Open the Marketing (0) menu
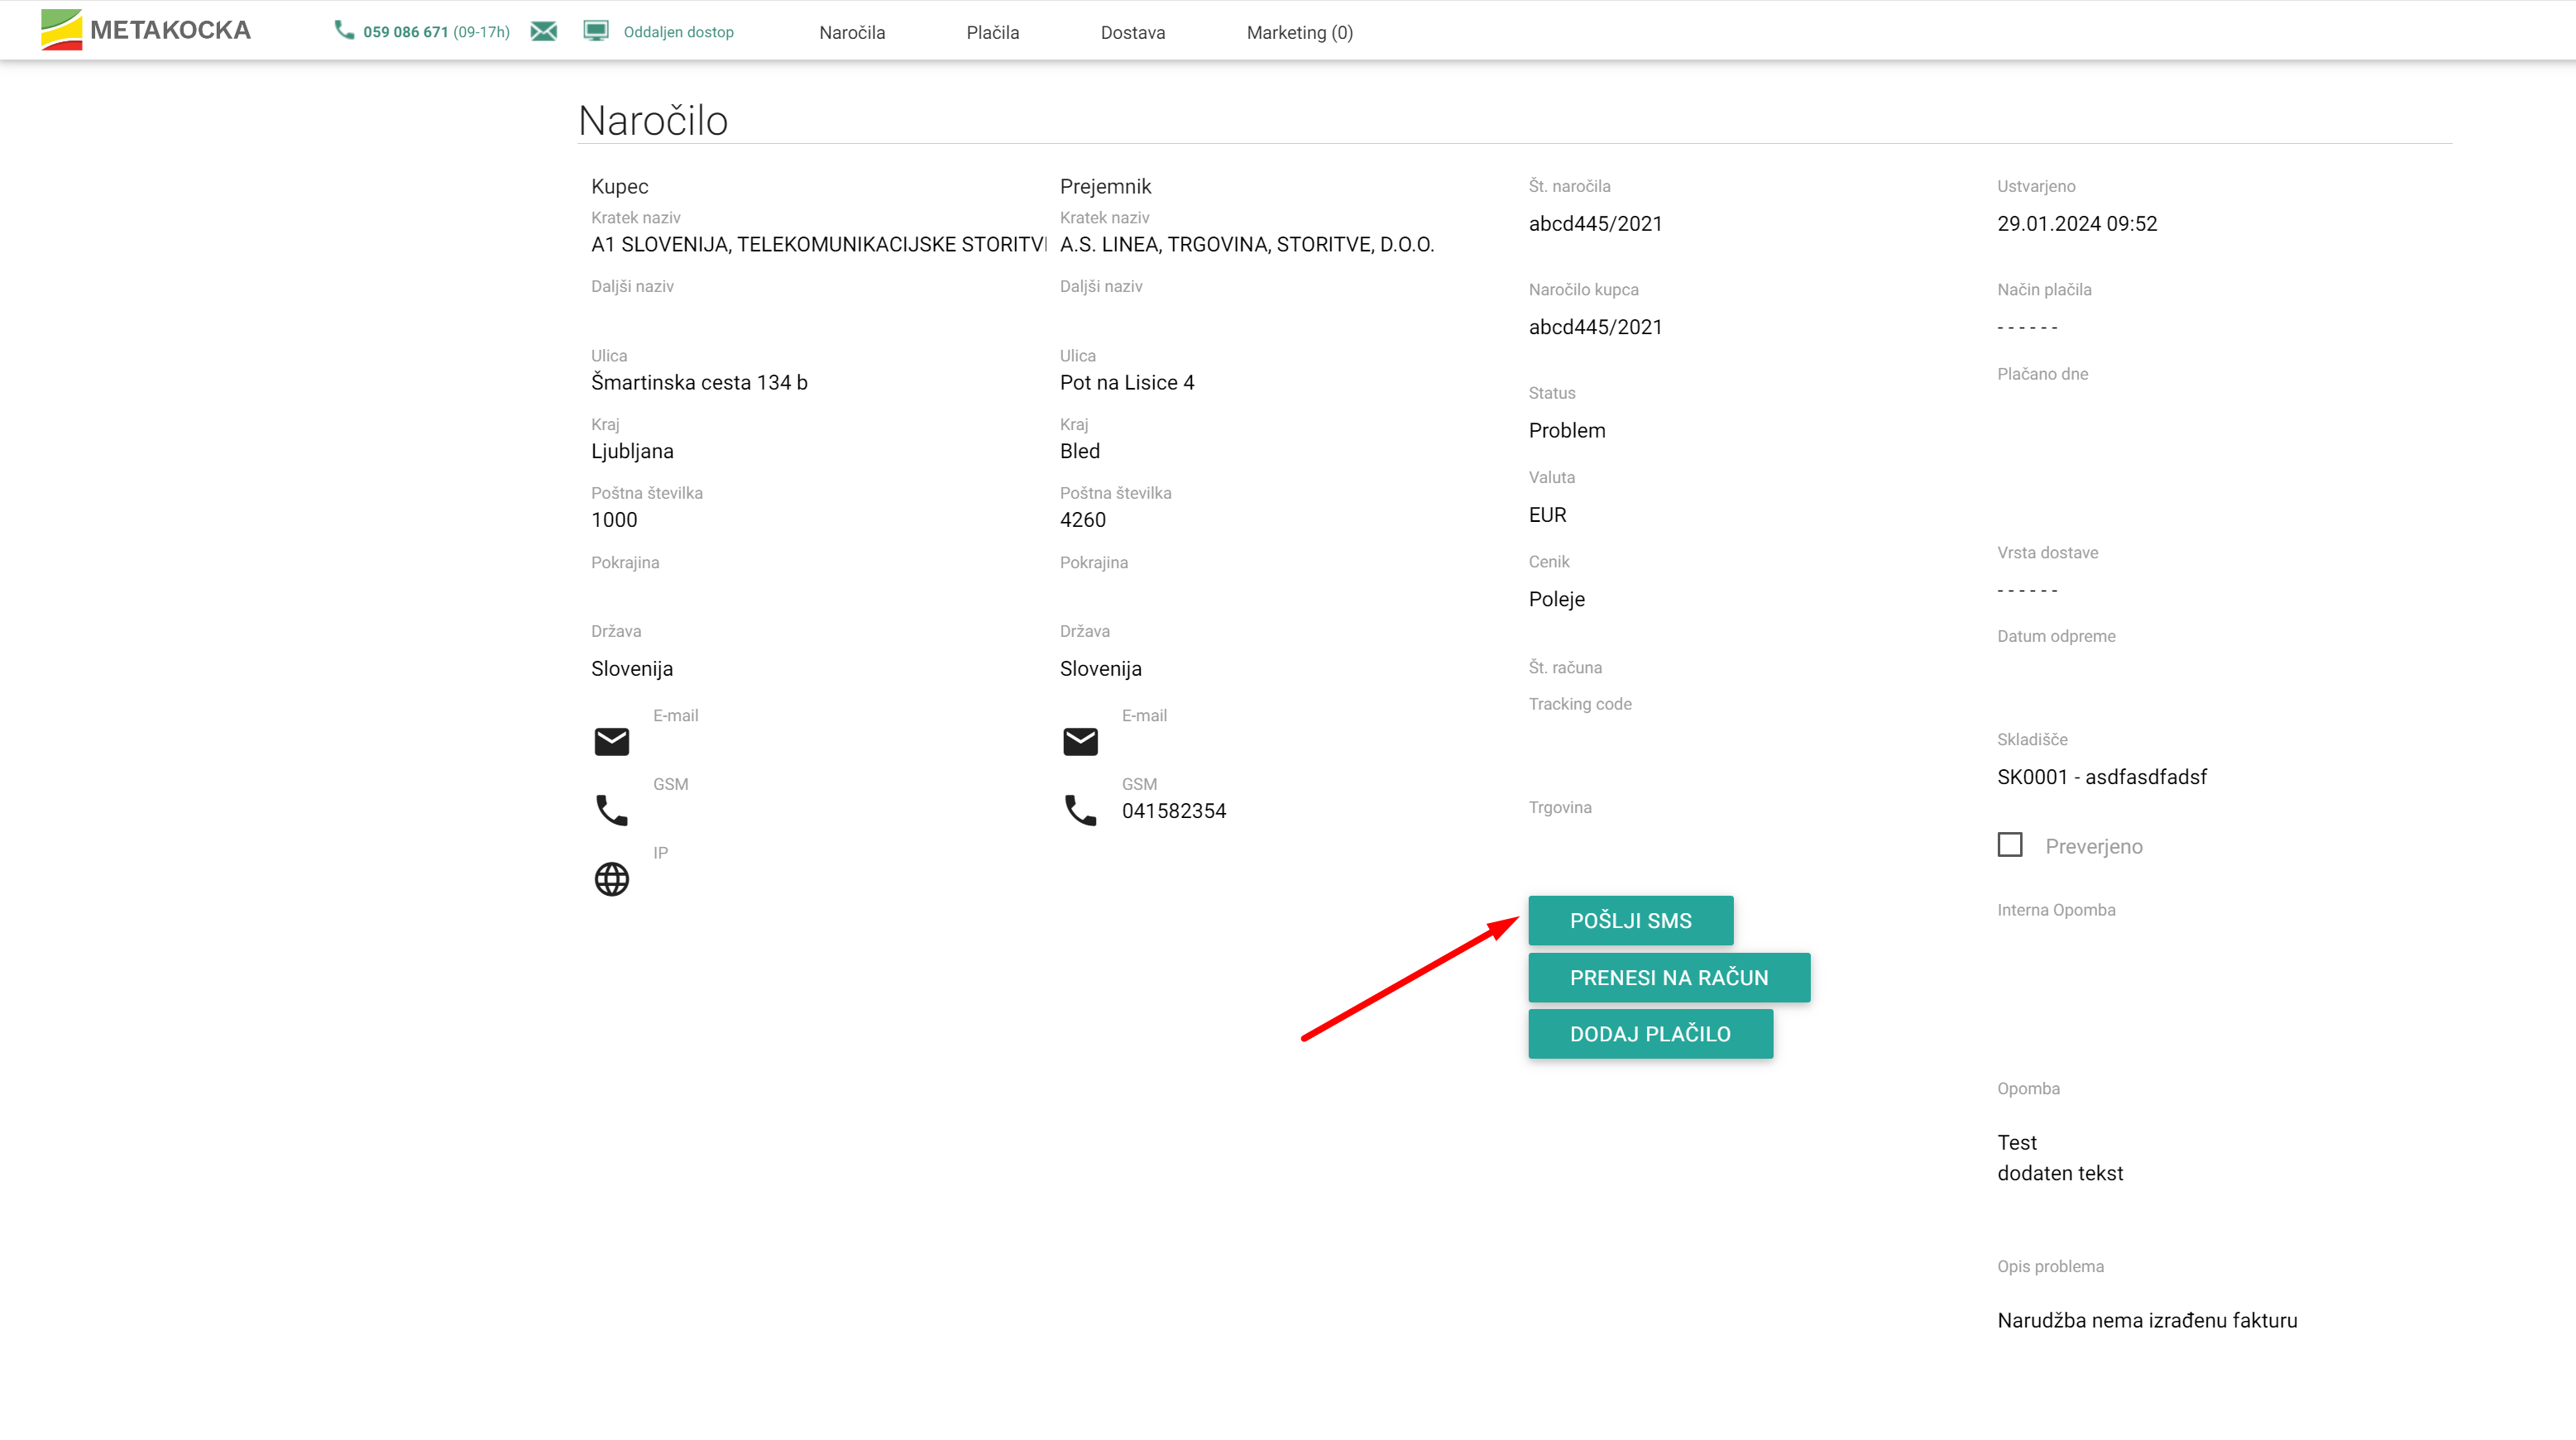 1299,32
